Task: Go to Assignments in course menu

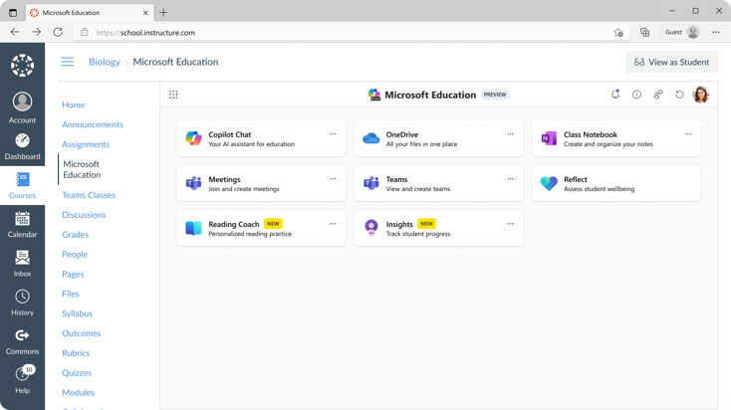Action: 86,144
